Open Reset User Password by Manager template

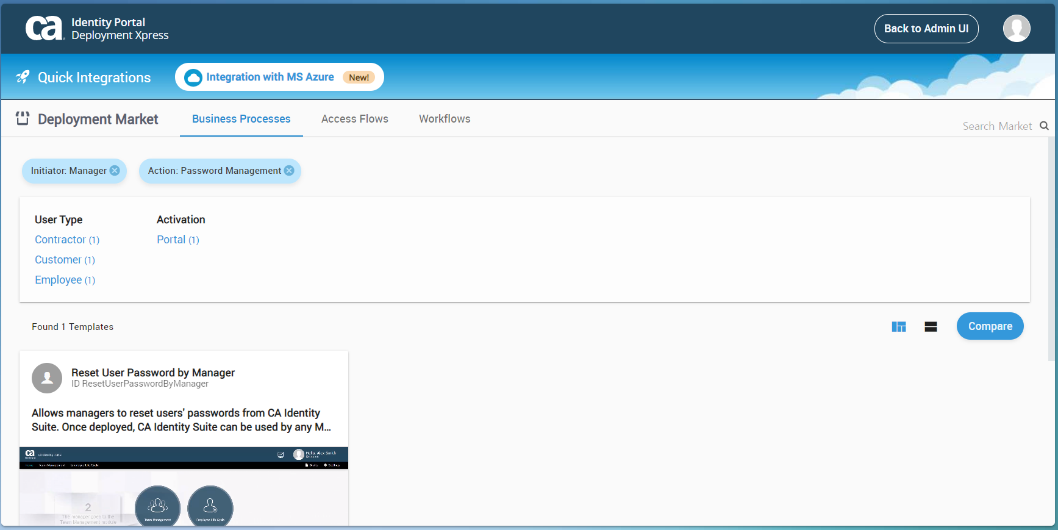pos(153,373)
